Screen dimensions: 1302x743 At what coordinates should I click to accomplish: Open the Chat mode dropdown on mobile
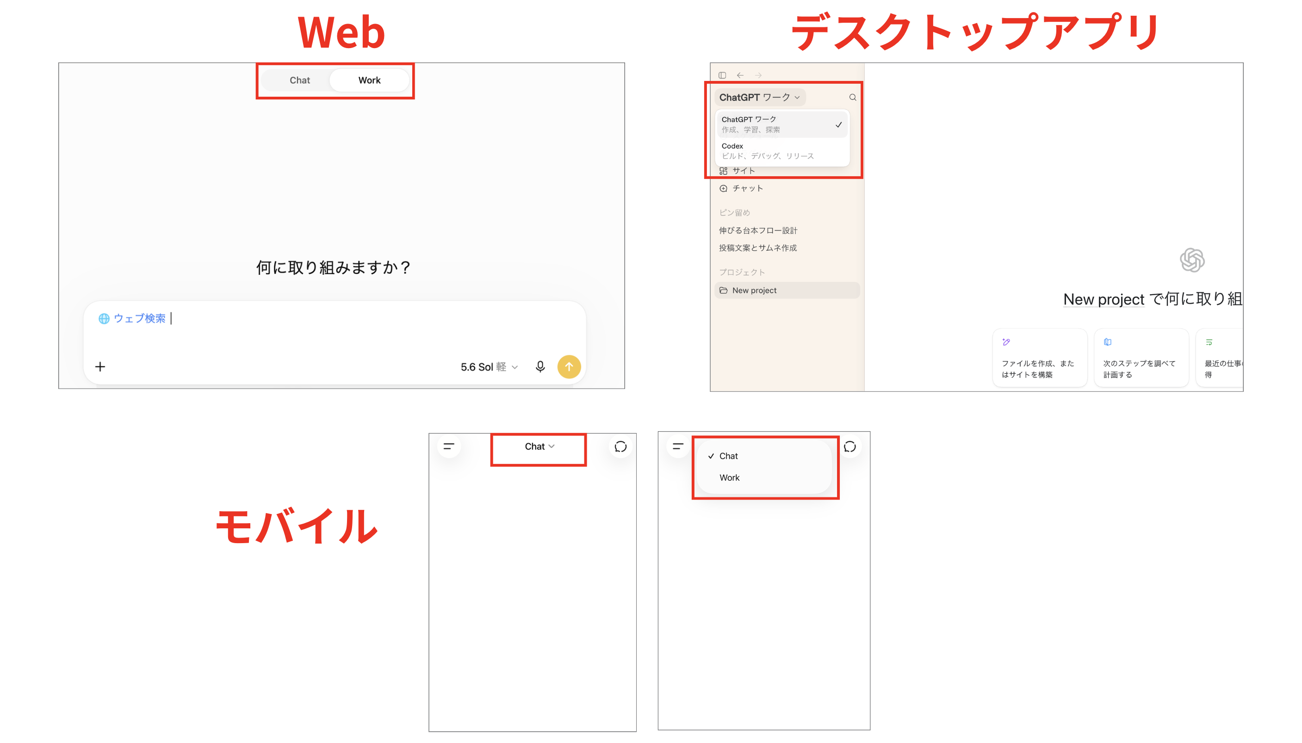[x=539, y=446]
